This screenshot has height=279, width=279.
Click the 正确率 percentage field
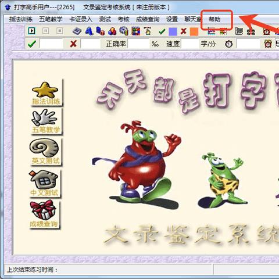click(138, 44)
